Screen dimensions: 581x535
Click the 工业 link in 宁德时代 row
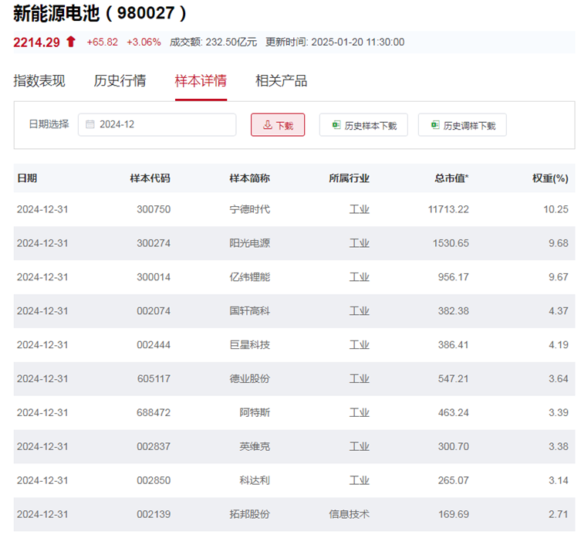359,209
